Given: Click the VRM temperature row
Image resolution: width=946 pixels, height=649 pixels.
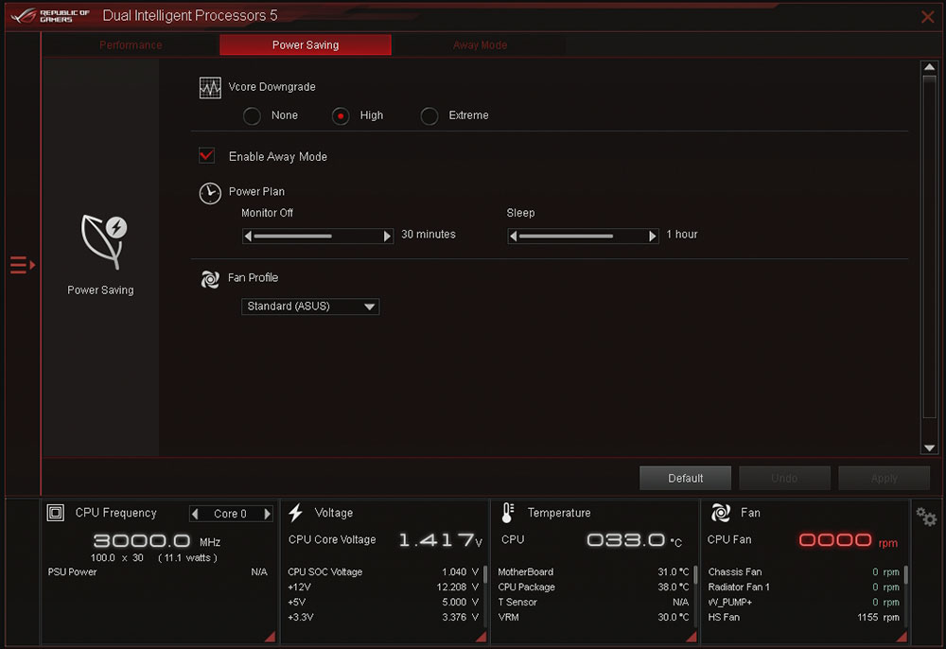Looking at the screenshot, I should pyautogui.click(x=593, y=617).
